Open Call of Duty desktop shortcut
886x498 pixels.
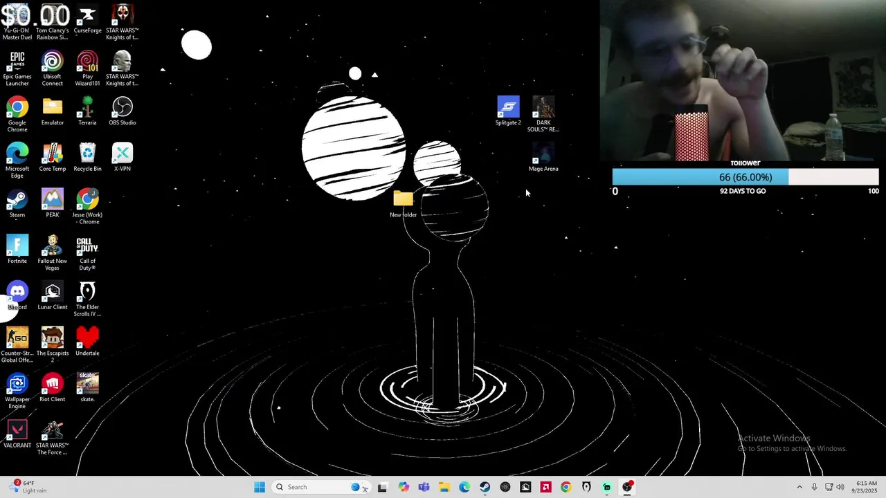pyautogui.click(x=87, y=252)
